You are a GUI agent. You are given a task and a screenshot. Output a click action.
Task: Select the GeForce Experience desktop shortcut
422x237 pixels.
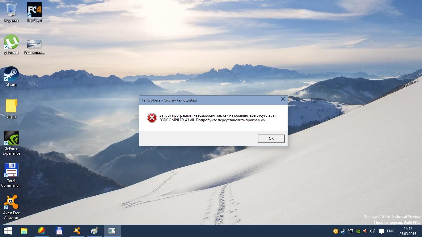click(x=11, y=143)
